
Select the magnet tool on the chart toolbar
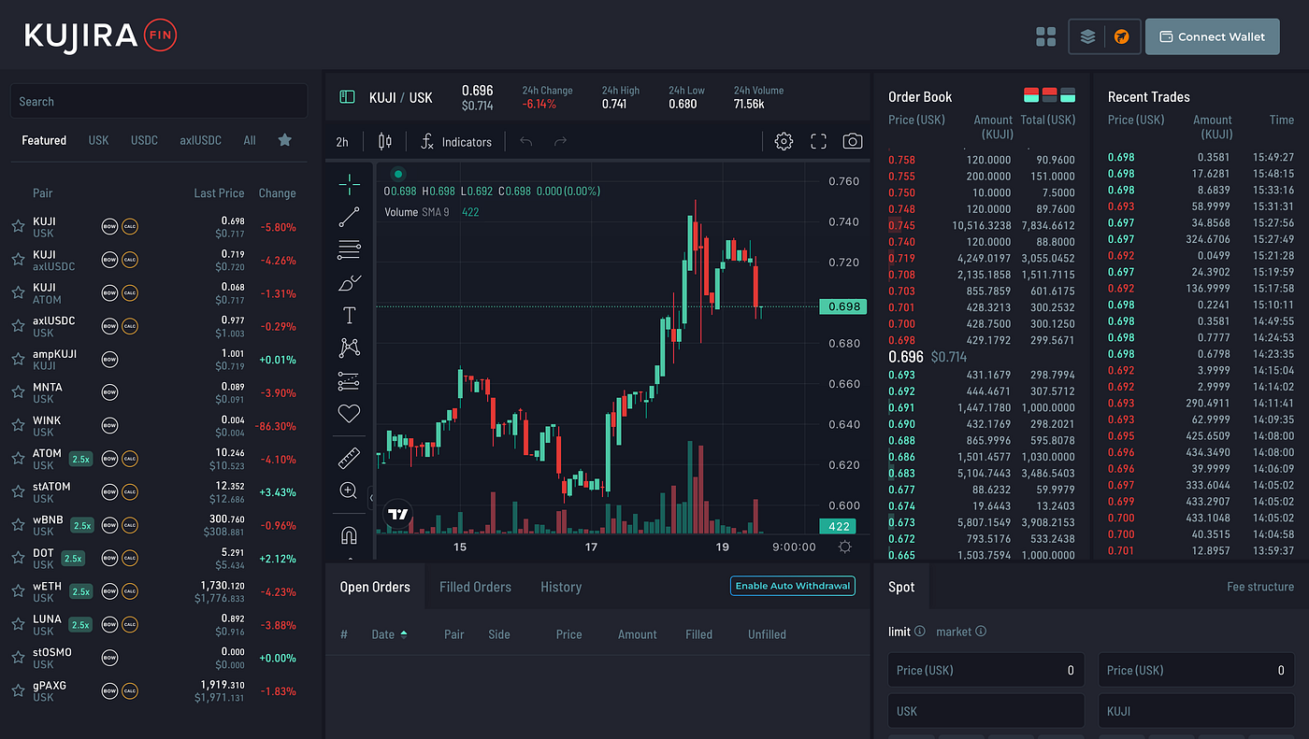pos(349,534)
